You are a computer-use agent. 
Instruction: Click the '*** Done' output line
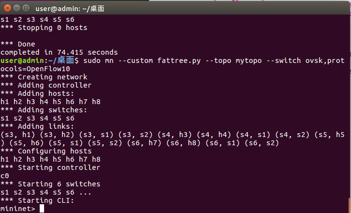click(18, 44)
